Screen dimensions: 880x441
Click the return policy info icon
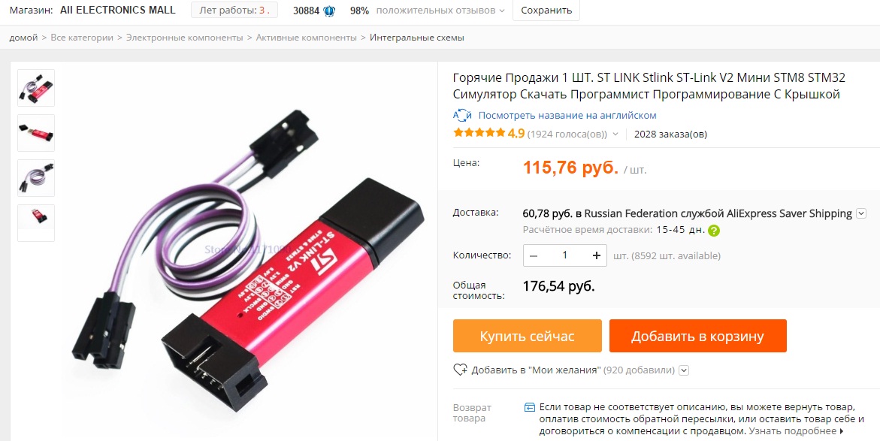[x=528, y=406]
